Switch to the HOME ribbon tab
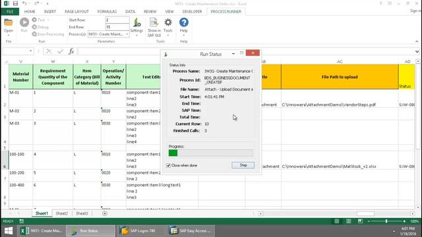This screenshot has height=237, width=422. 30,12
